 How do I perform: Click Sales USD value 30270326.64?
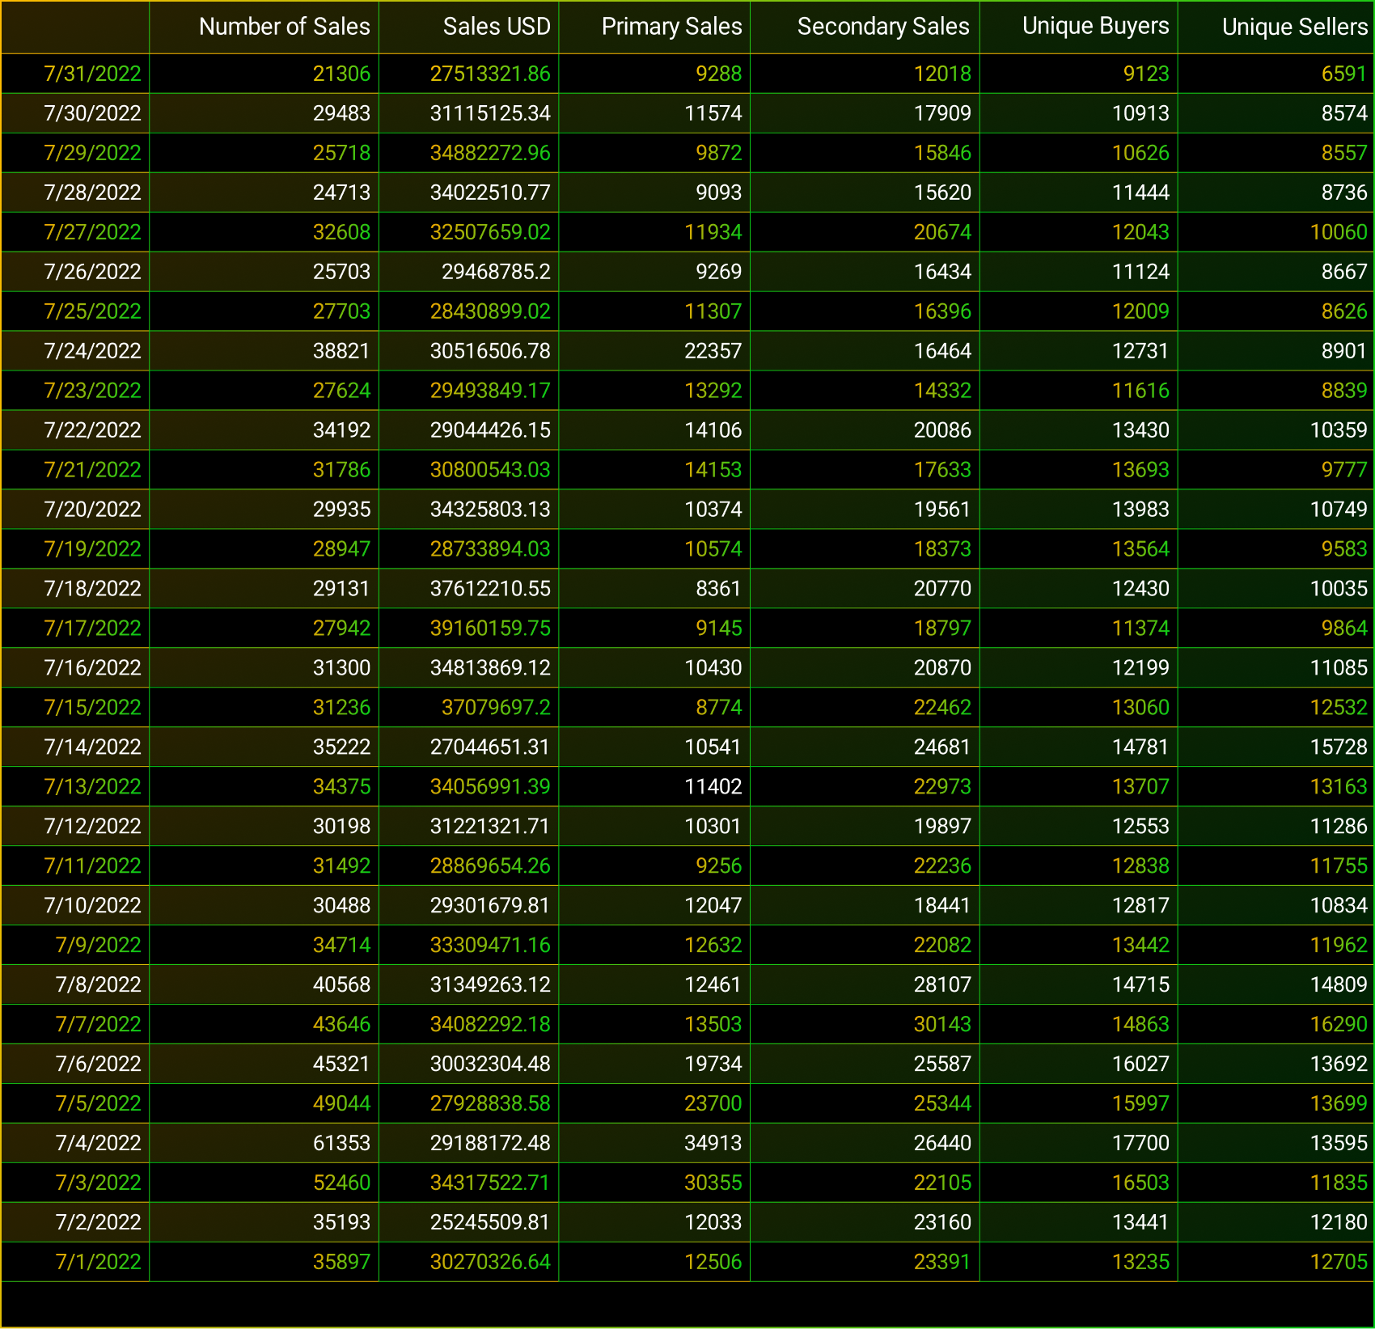tap(469, 1263)
